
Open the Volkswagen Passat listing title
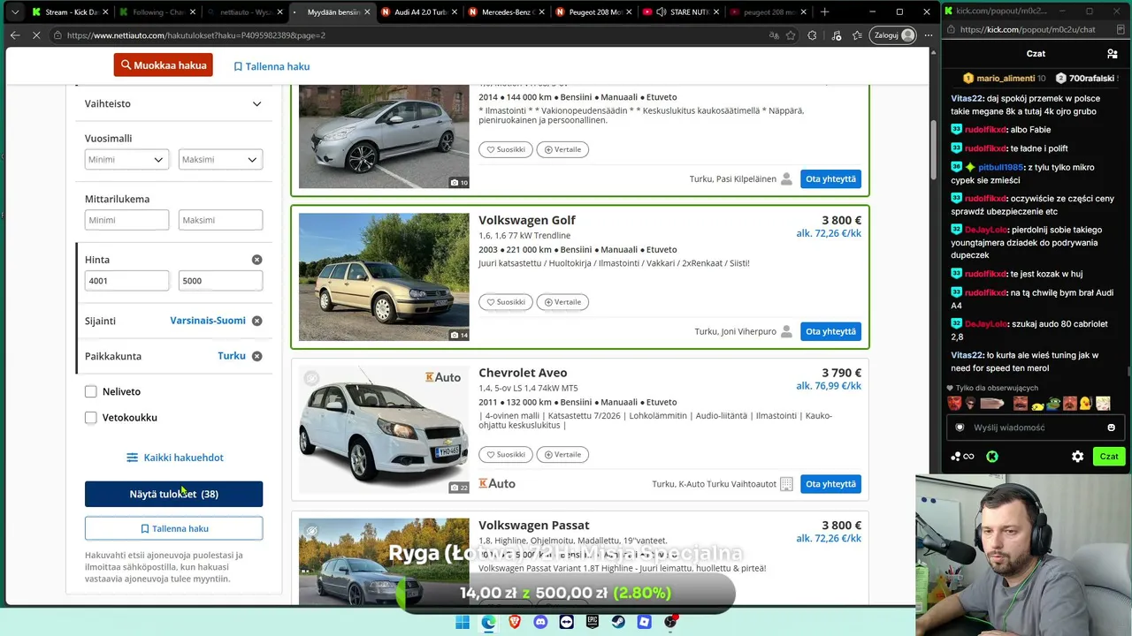click(x=534, y=526)
